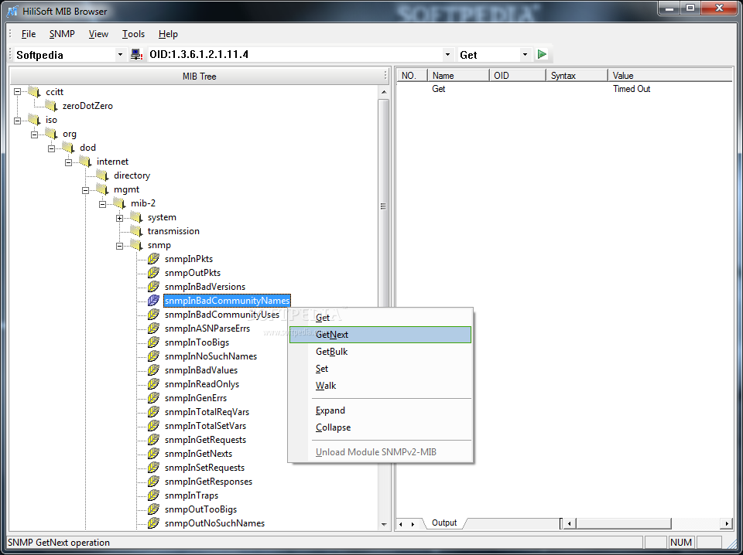Image resolution: width=743 pixels, height=555 pixels.
Task: Click the output pane horizontal scrollbar thumb
Action: [624, 523]
